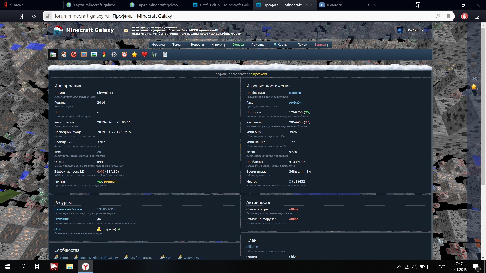
Task: Open the File Explorer taskbar icon
Action: click(70, 267)
